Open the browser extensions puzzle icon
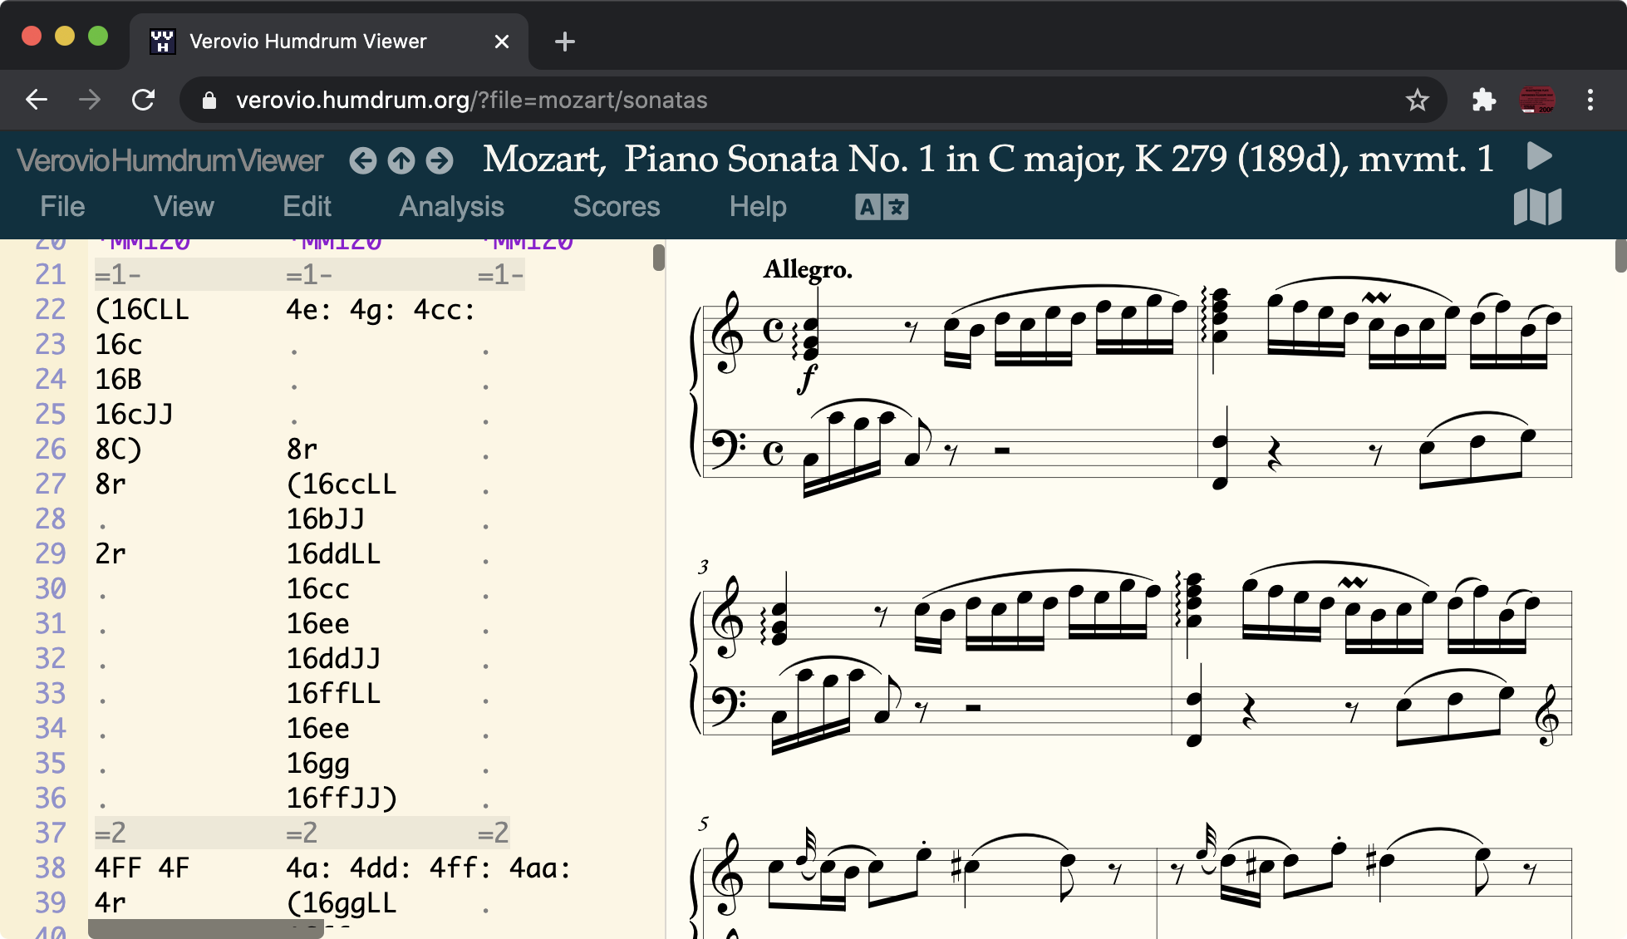1627x939 pixels. 1484,100
